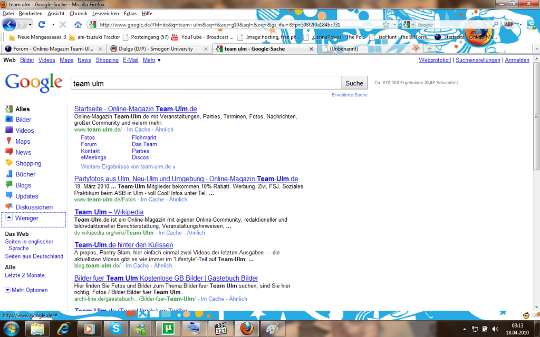Open the back button history dropdown arrow
This screenshot has width=540, height=337.
[30, 24]
